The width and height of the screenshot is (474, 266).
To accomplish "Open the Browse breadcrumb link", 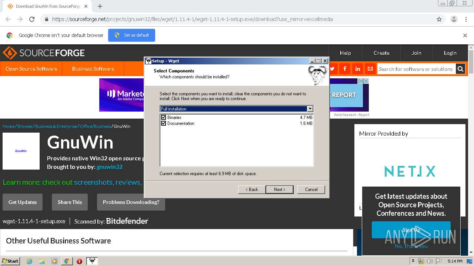I will click(x=25, y=126).
